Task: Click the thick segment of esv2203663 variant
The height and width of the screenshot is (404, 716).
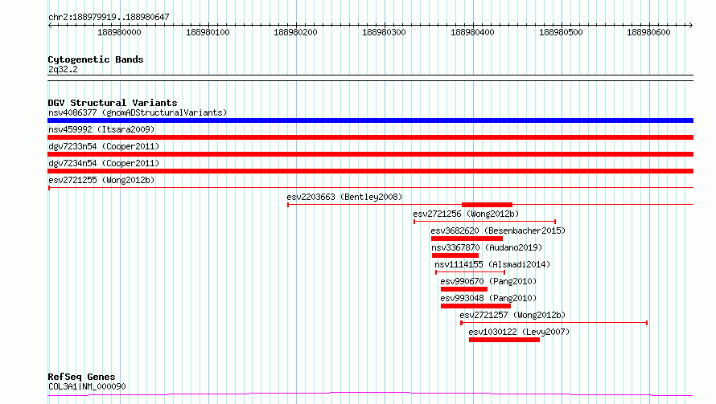Action: click(488, 205)
